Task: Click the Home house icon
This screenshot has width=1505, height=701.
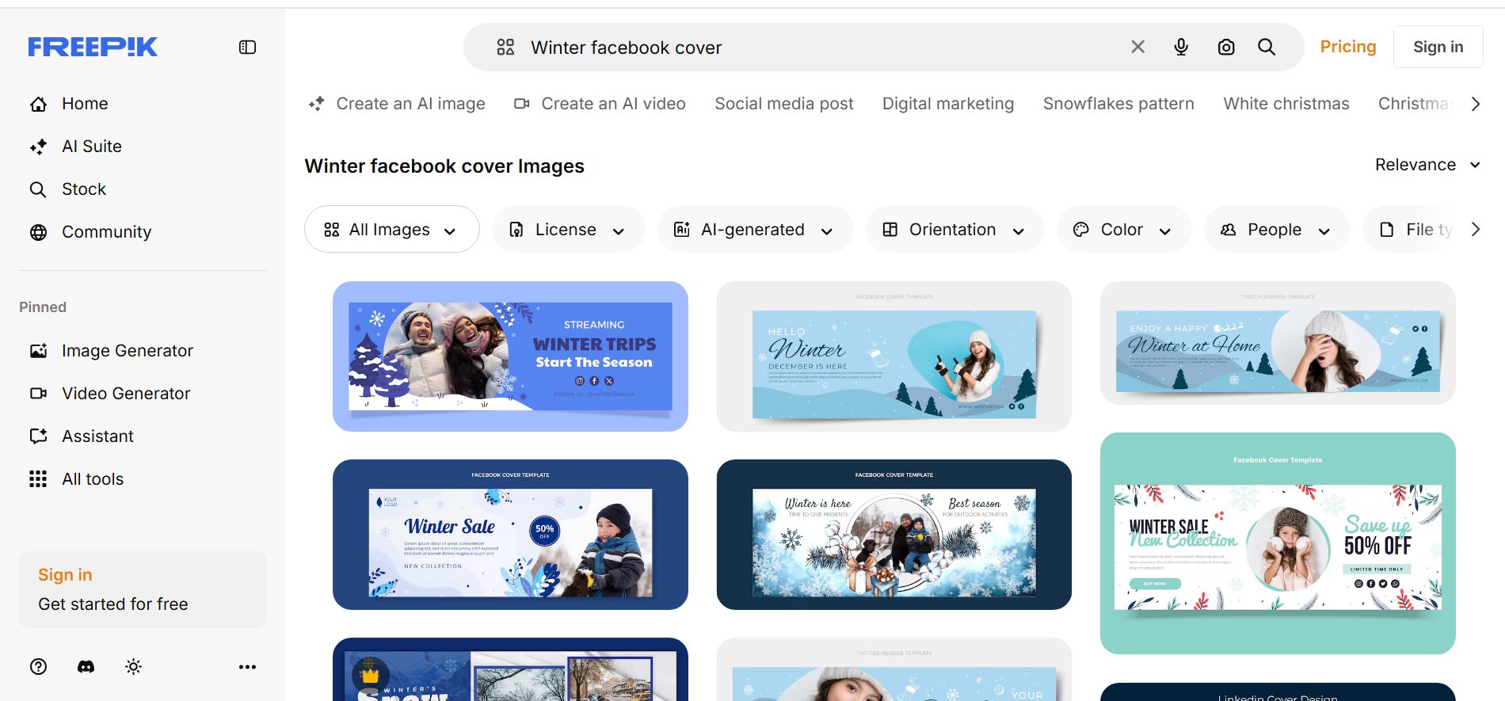Action: click(38, 104)
